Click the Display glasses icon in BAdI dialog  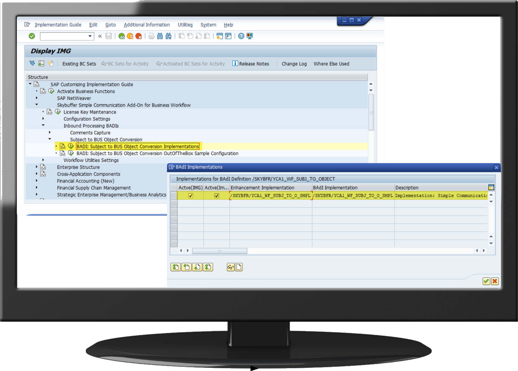(231, 267)
